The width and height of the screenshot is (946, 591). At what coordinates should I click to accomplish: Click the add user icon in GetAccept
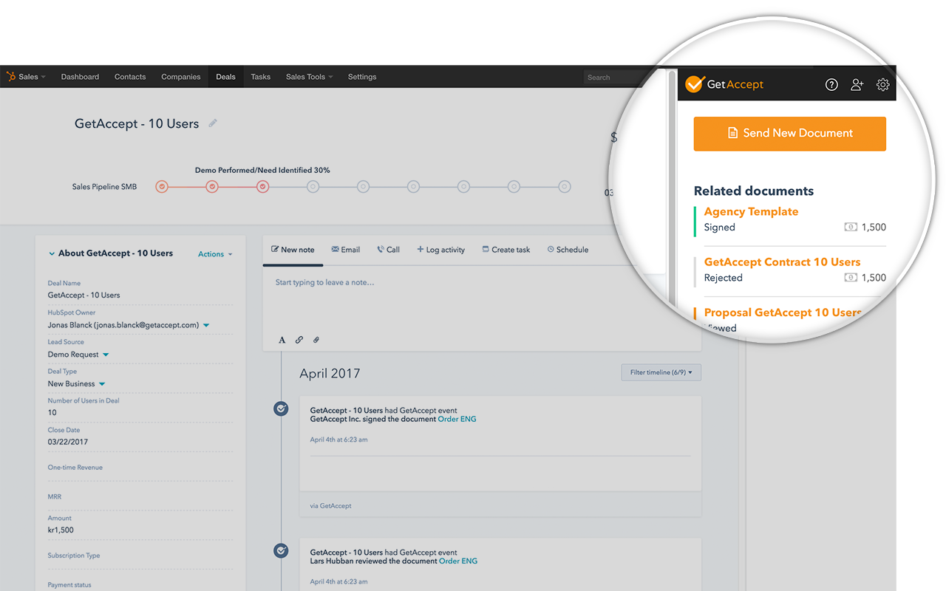pyautogui.click(x=857, y=85)
